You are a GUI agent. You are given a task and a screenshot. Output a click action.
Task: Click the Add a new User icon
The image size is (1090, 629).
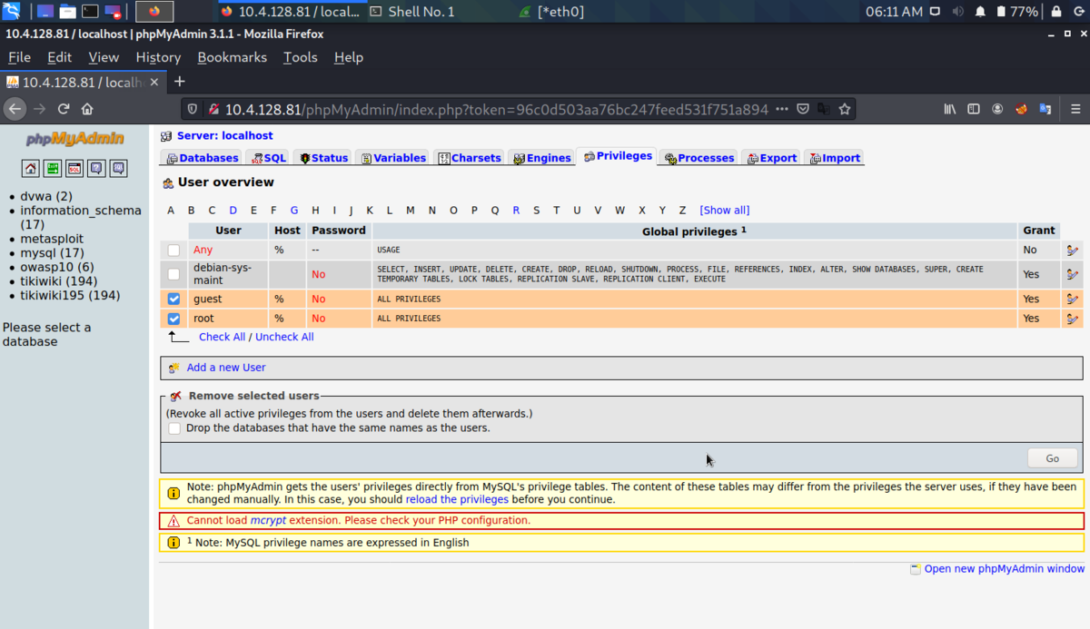(x=174, y=368)
